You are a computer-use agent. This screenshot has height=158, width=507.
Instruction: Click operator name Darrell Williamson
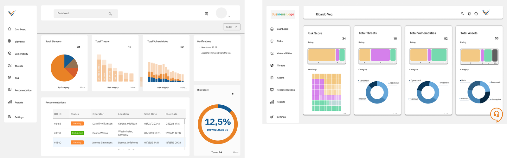pyautogui.click(x=102, y=124)
